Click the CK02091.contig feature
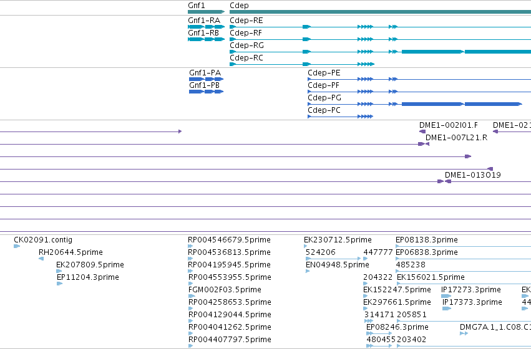 point(17,246)
